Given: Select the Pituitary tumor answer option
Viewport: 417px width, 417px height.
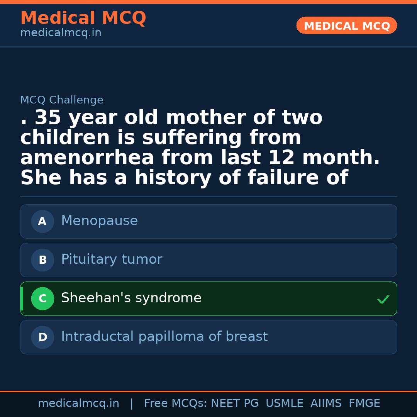Looking at the screenshot, I should (x=208, y=260).
